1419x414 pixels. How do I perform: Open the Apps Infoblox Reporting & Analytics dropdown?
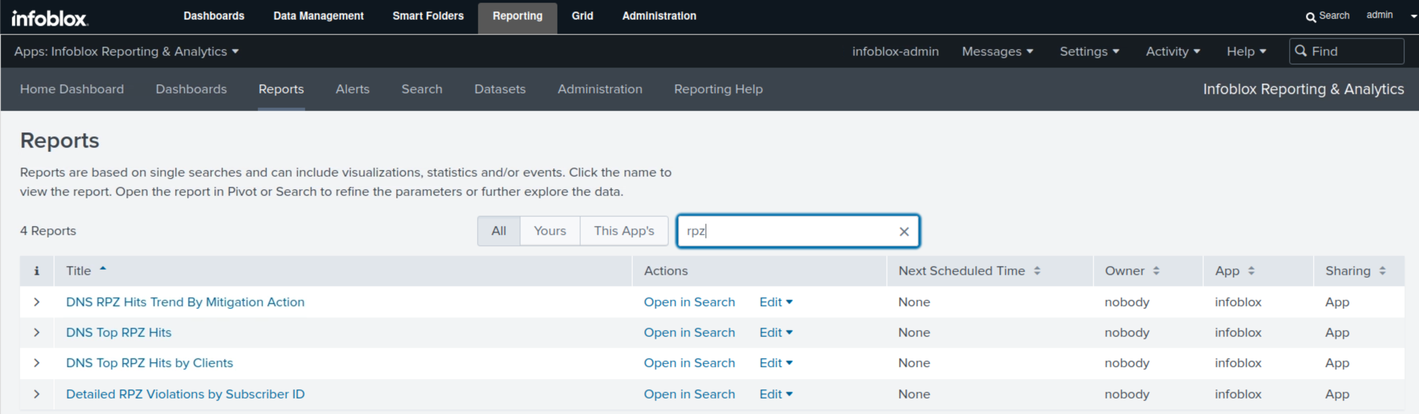click(126, 51)
